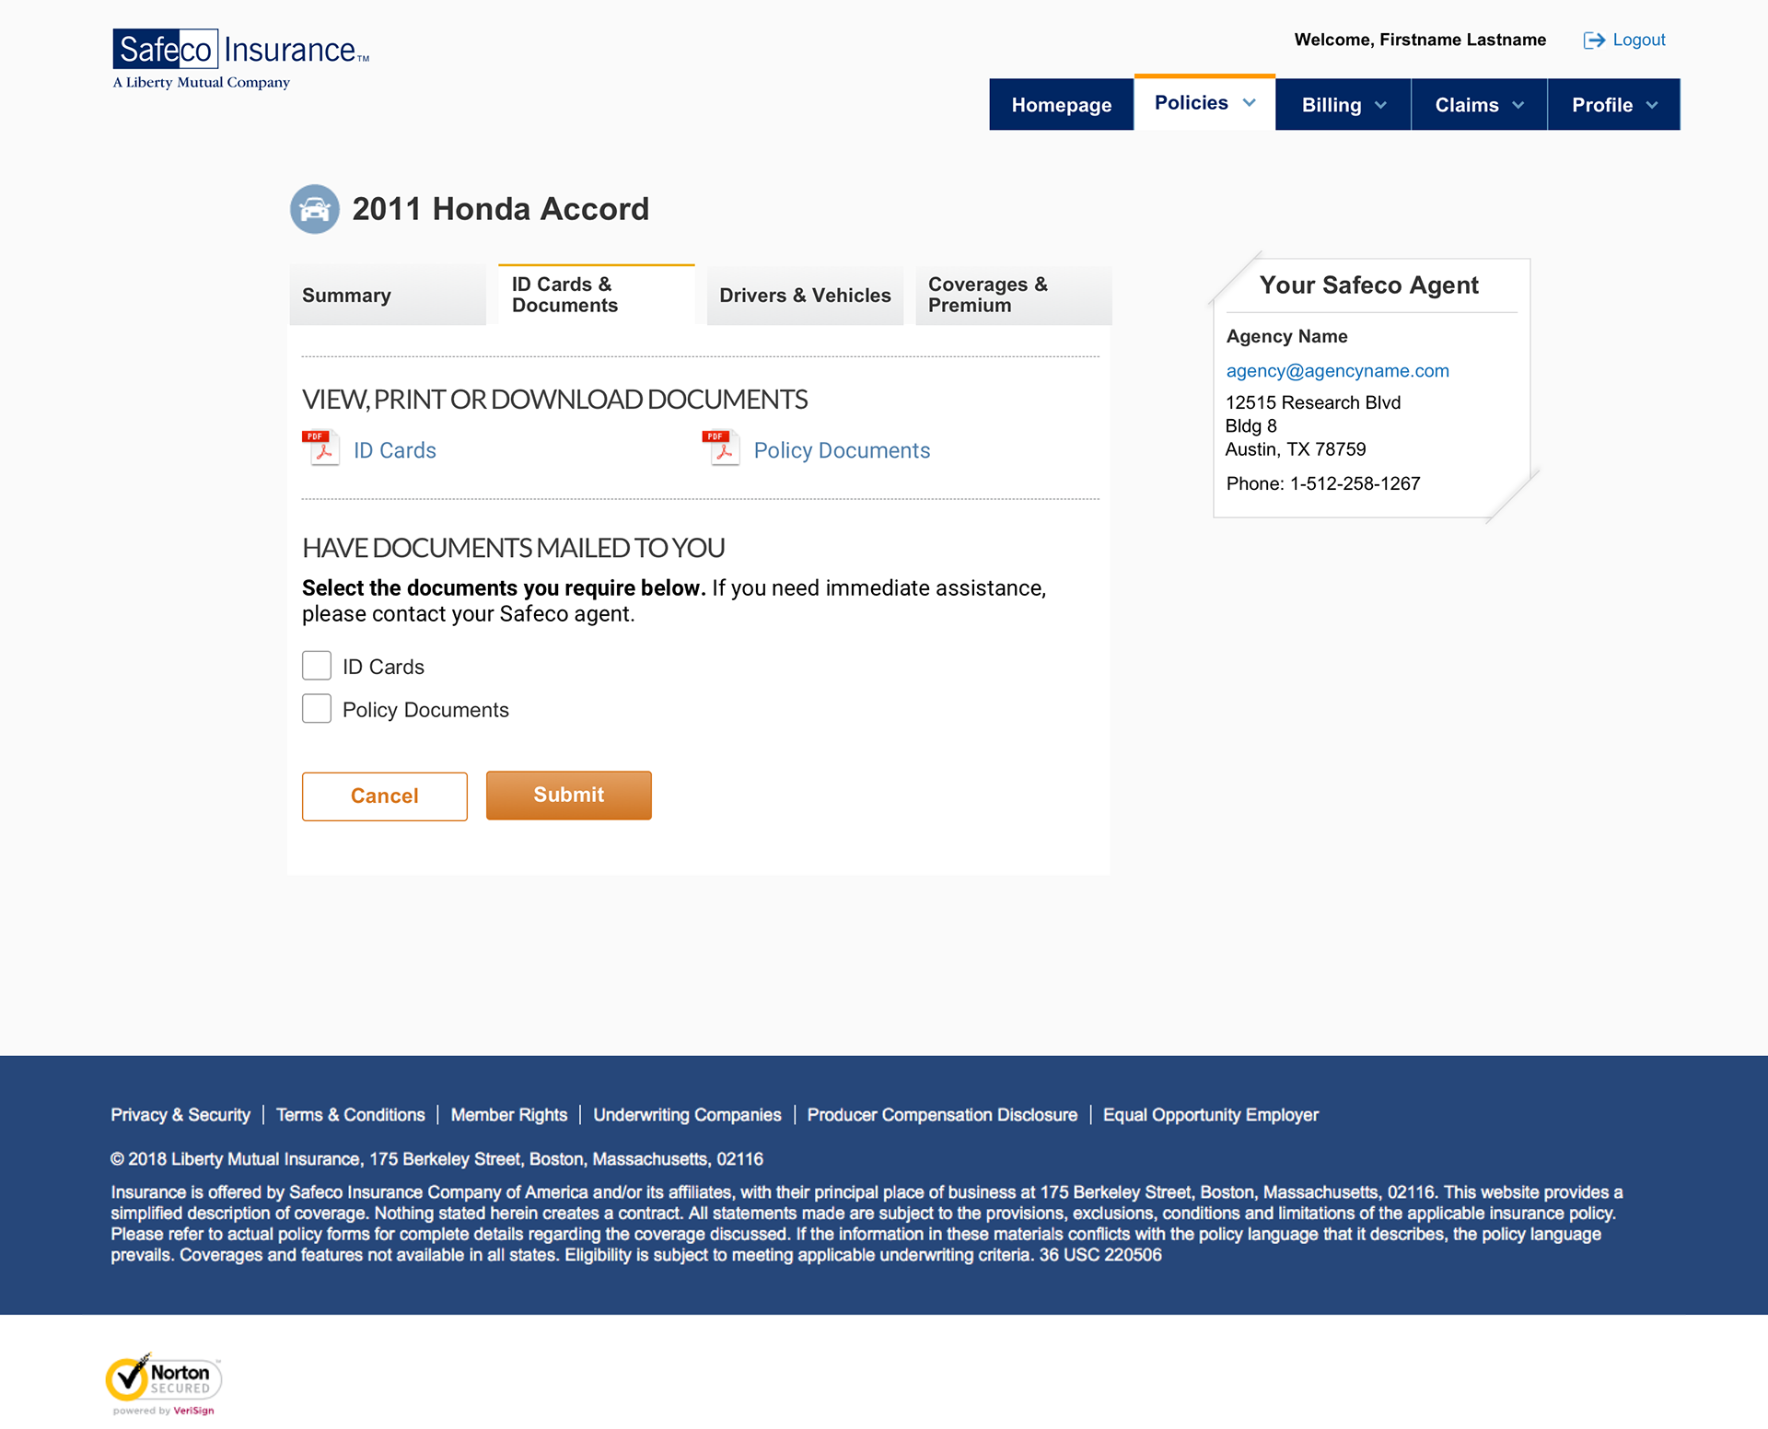Image resolution: width=1768 pixels, height=1429 pixels.
Task: Open the Claims nav menu
Action: click(1479, 104)
